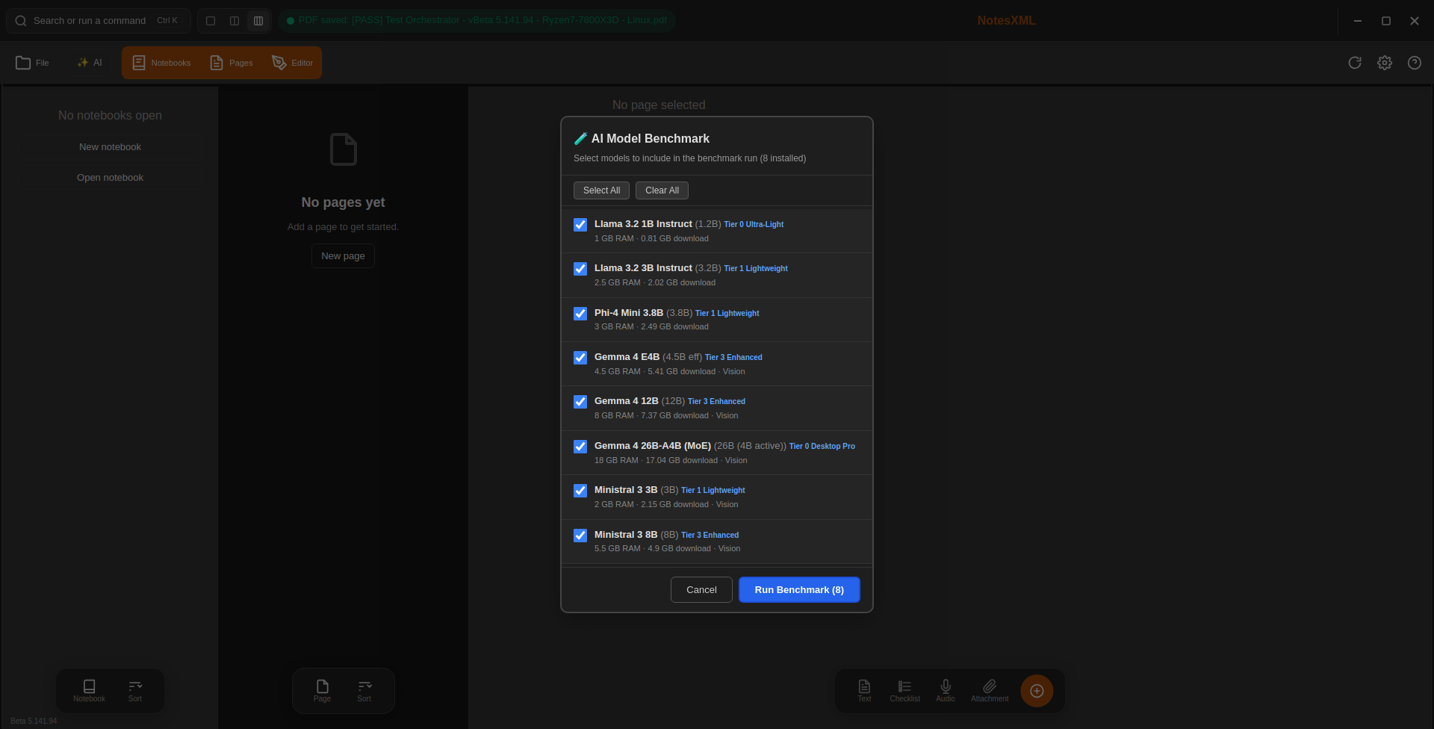Click the Open notebook button
This screenshot has height=729, width=1434.
coord(110,178)
